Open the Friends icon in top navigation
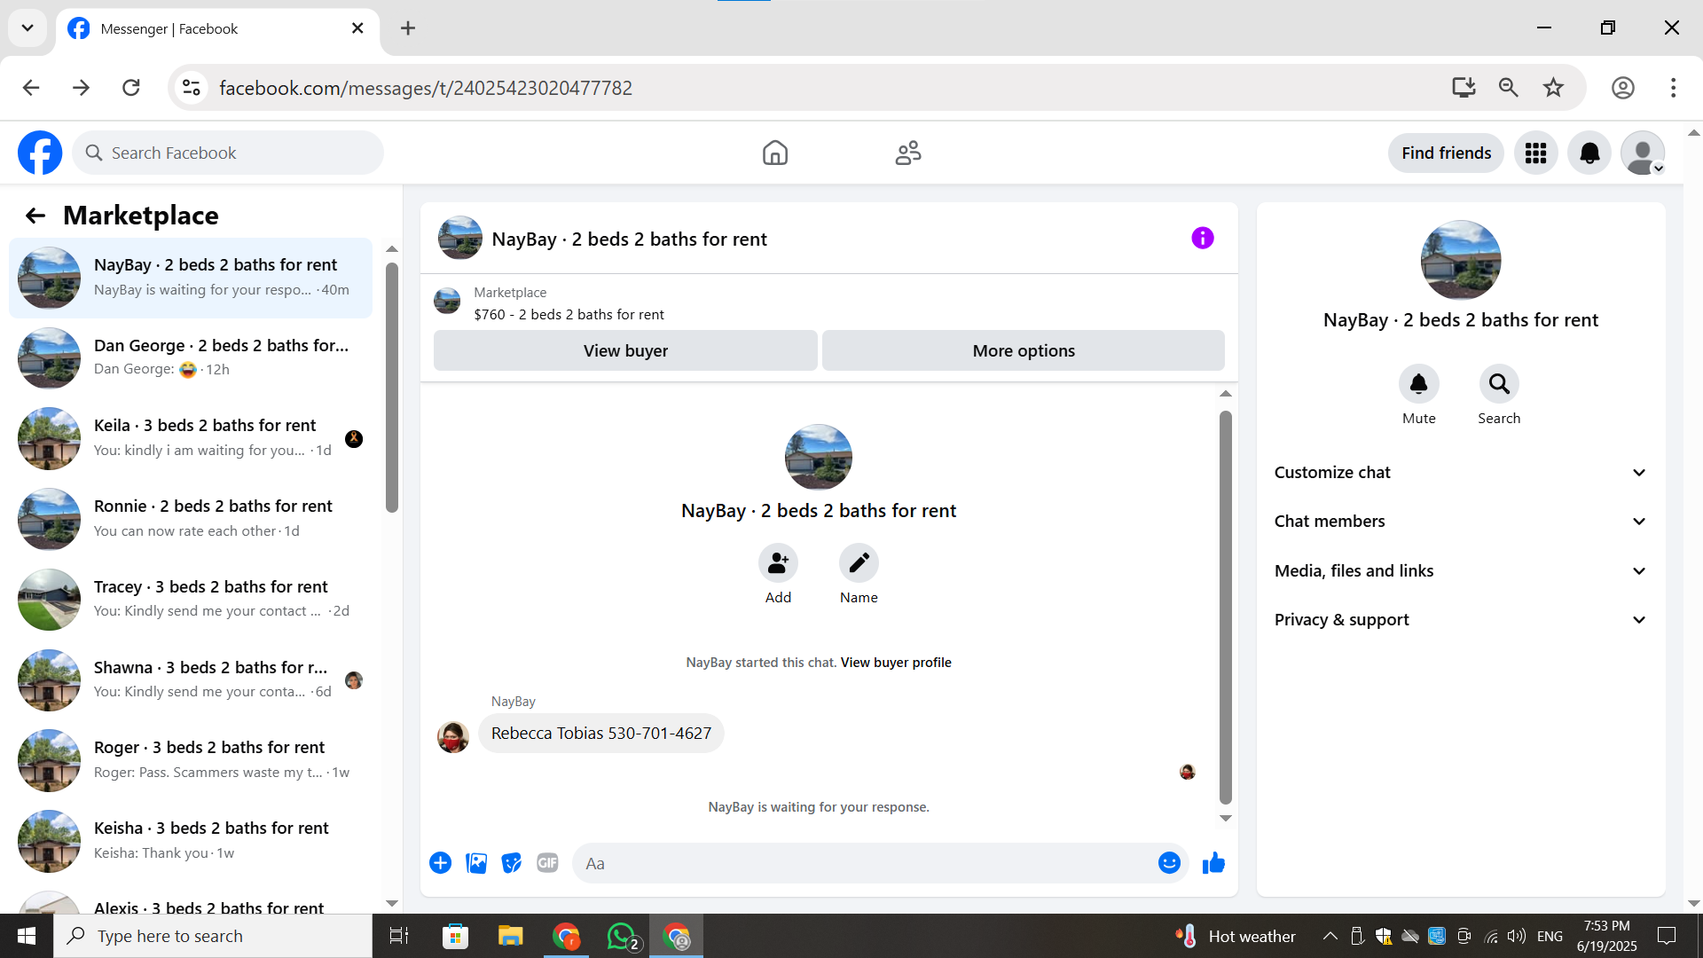The height and width of the screenshot is (958, 1703). (908, 153)
